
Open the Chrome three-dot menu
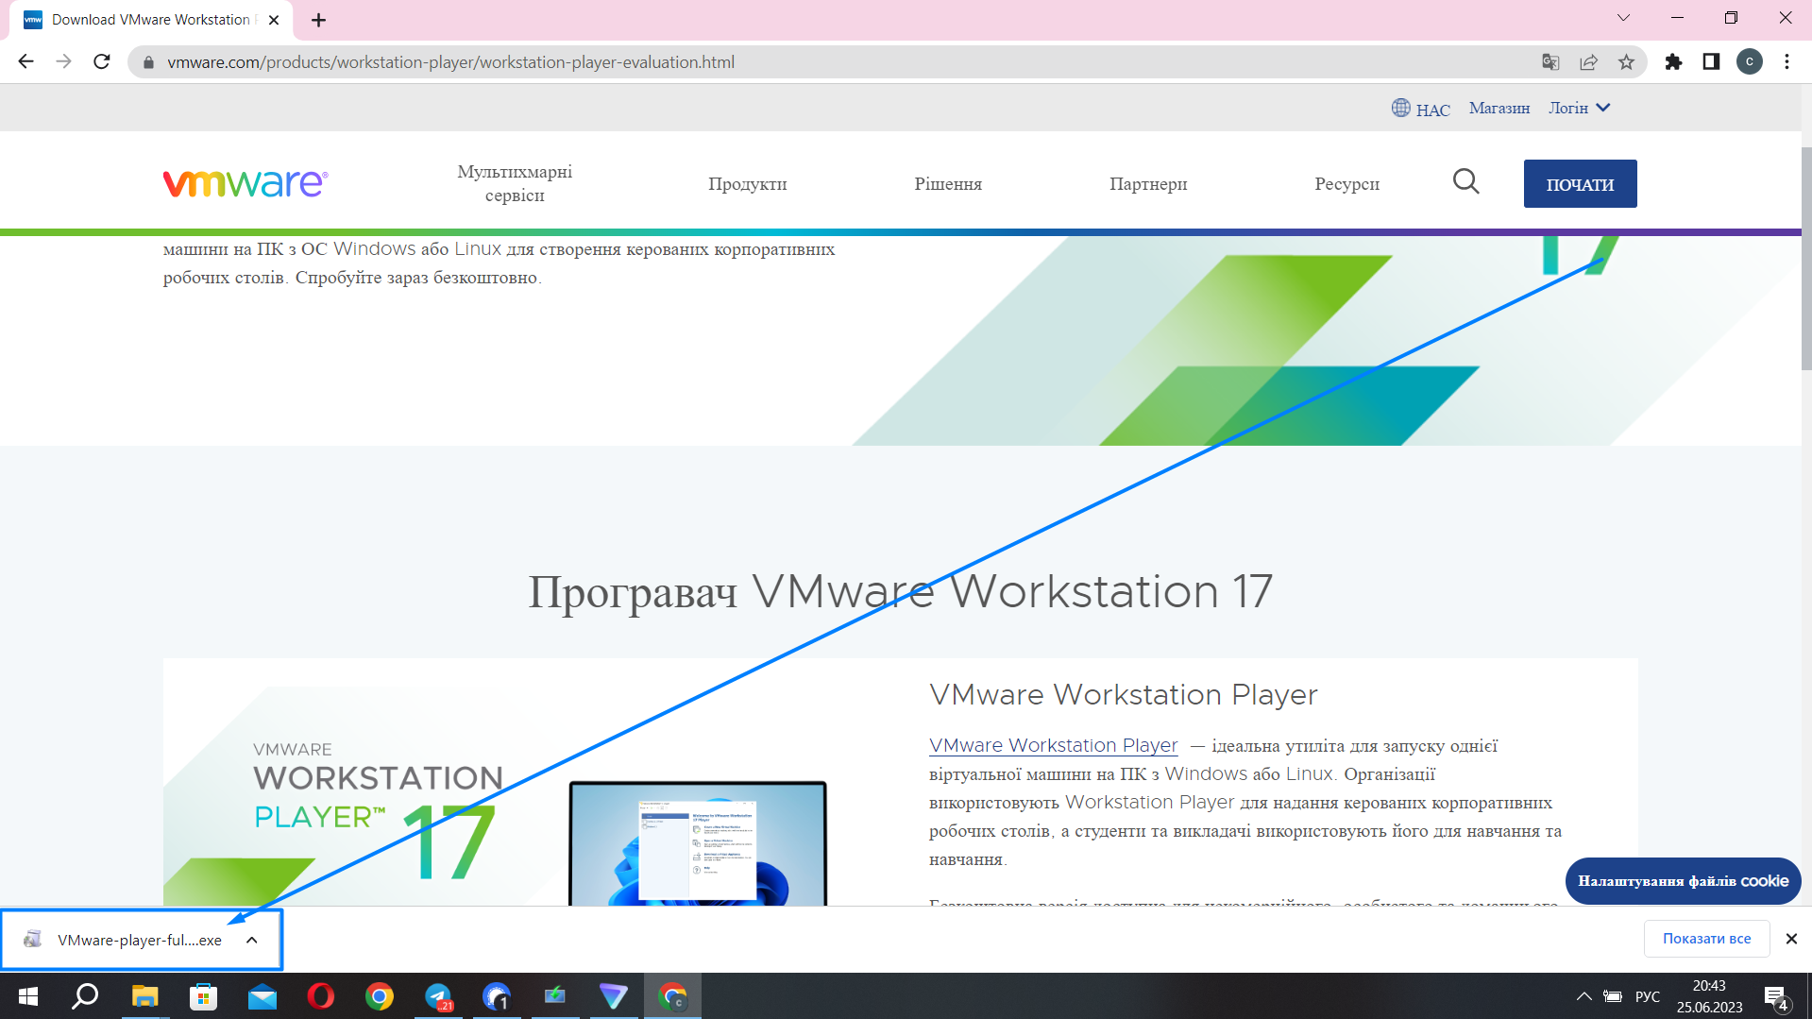[1787, 62]
